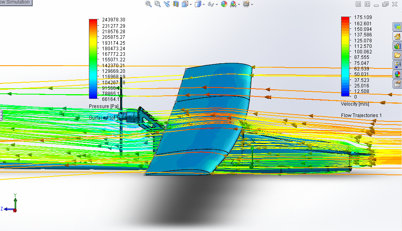Click the Velocity color scale bar
The image size is (402, 231).
point(345,57)
